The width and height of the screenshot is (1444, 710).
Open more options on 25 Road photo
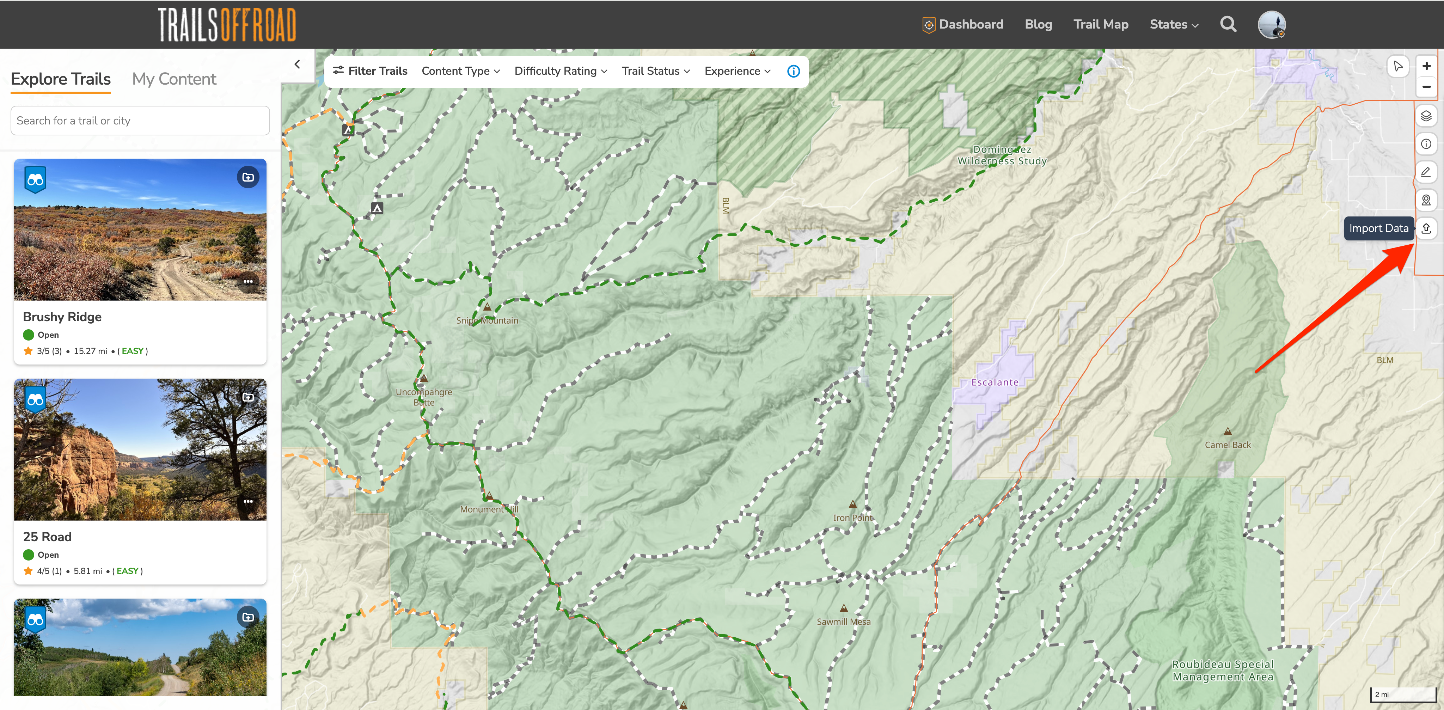248,501
